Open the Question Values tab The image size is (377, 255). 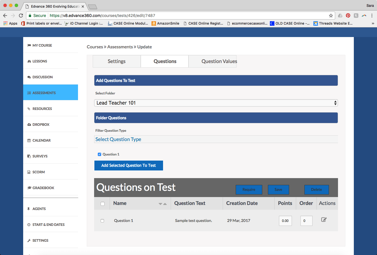[219, 61]
